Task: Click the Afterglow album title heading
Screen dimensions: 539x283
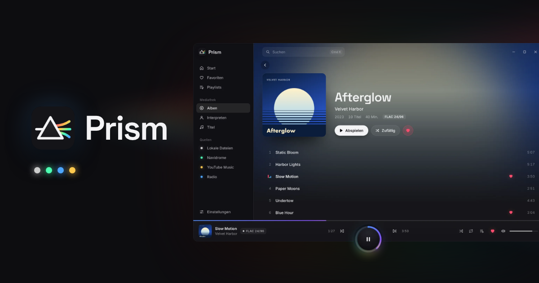Action: (363, 97)
